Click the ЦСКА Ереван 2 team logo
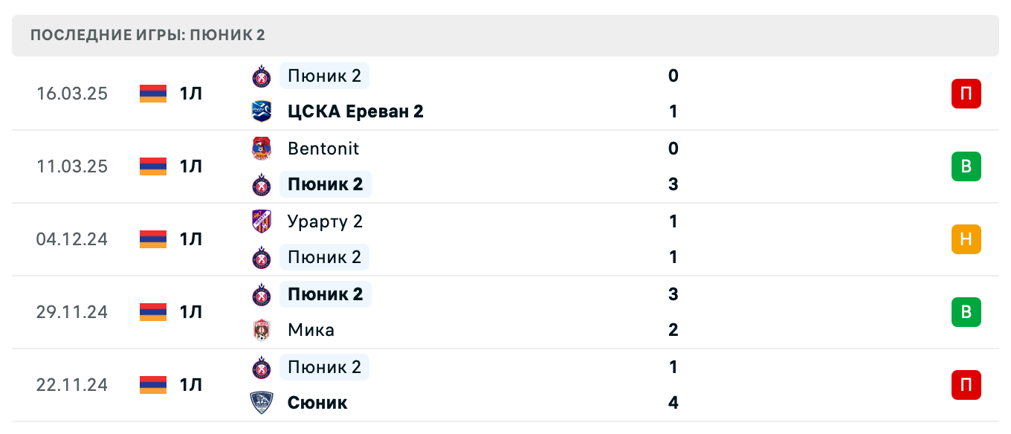 262,111
